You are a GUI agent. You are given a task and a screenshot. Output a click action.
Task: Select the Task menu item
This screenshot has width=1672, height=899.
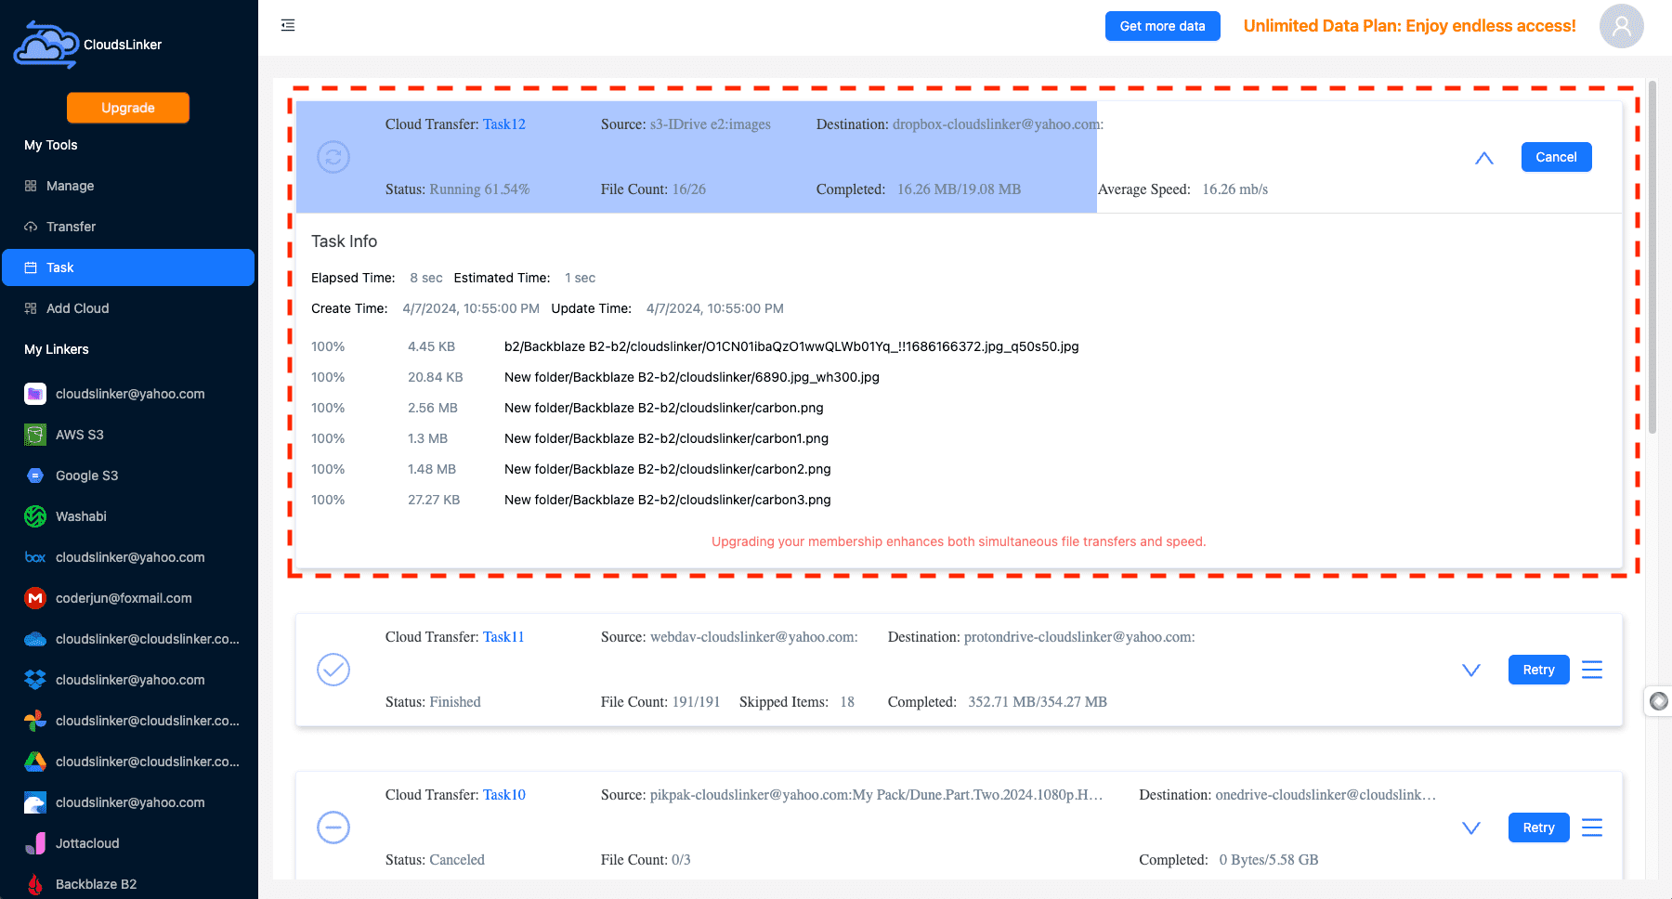pos(128,267)
